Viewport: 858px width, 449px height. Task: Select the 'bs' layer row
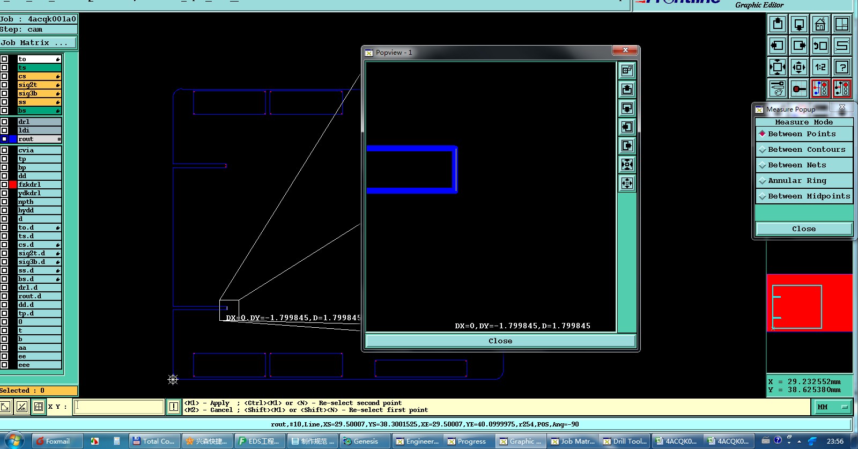coord(40,111)
